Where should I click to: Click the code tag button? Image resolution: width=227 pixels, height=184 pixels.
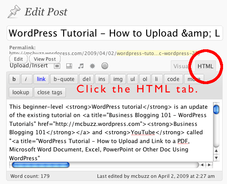coord(173,79)
